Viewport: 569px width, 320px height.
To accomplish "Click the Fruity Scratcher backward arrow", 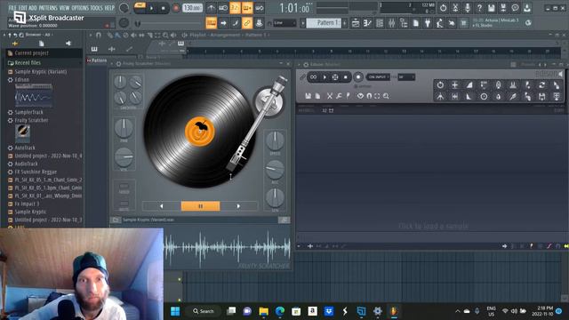I will coord(162,206).
